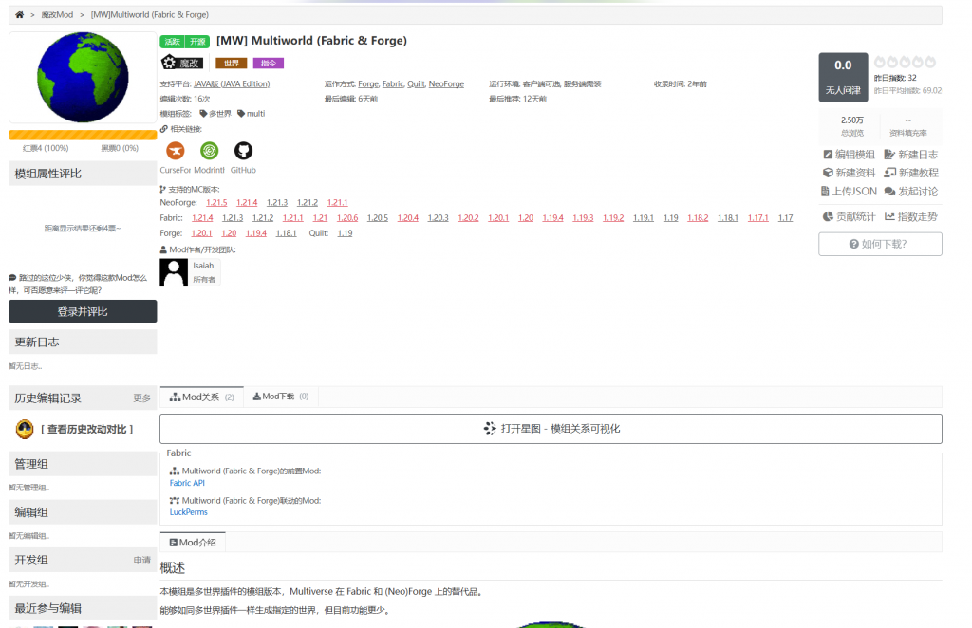This screenshot has height=628, width=972.
Task: Open 新建资料 new data action
Action: [x=850, y=173]
